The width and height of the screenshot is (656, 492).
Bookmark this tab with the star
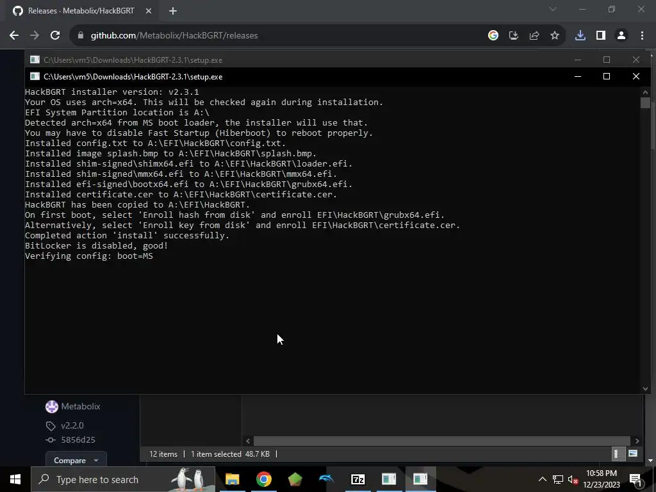point(555,36)
